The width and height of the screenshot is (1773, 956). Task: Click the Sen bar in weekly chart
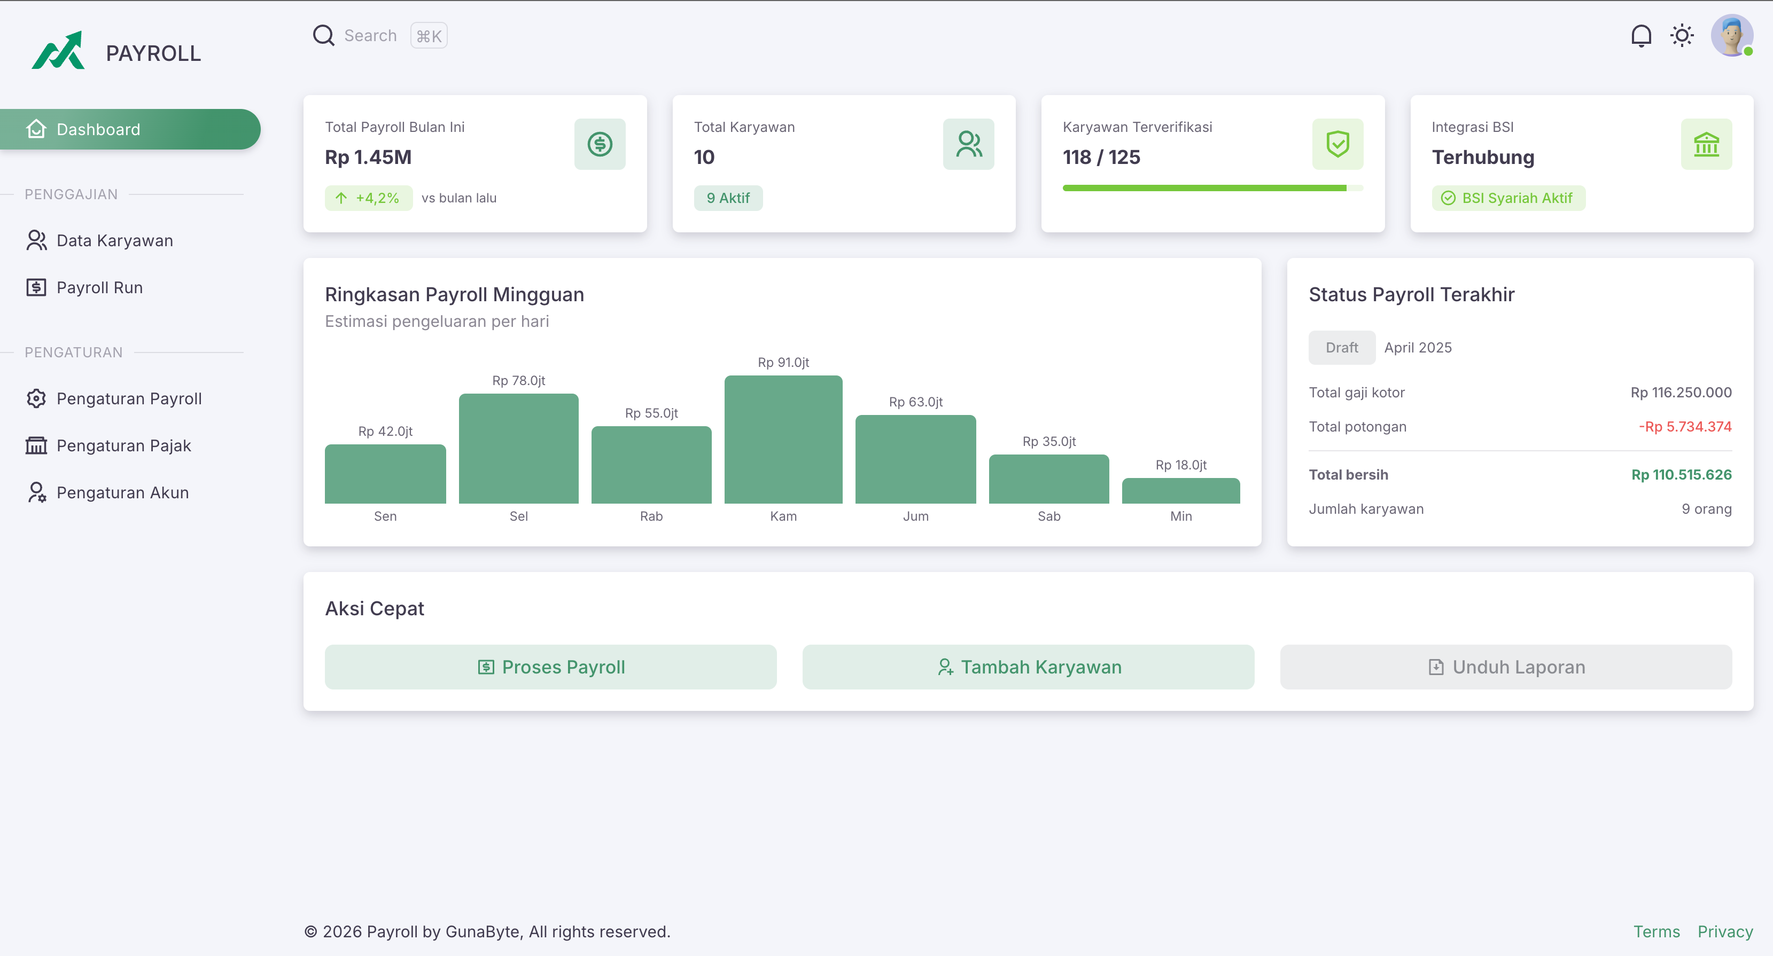(x=385, y=474)
